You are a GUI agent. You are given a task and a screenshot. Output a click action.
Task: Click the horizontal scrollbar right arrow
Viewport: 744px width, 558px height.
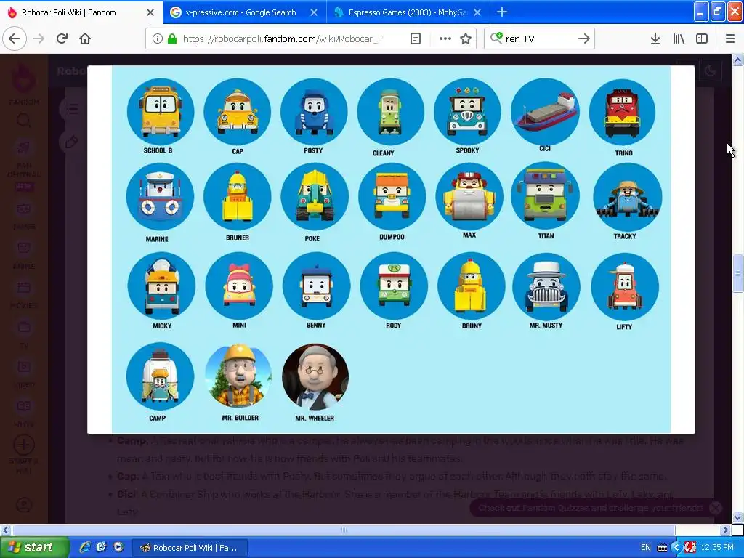pyautogui.click(x=726, y=530)
